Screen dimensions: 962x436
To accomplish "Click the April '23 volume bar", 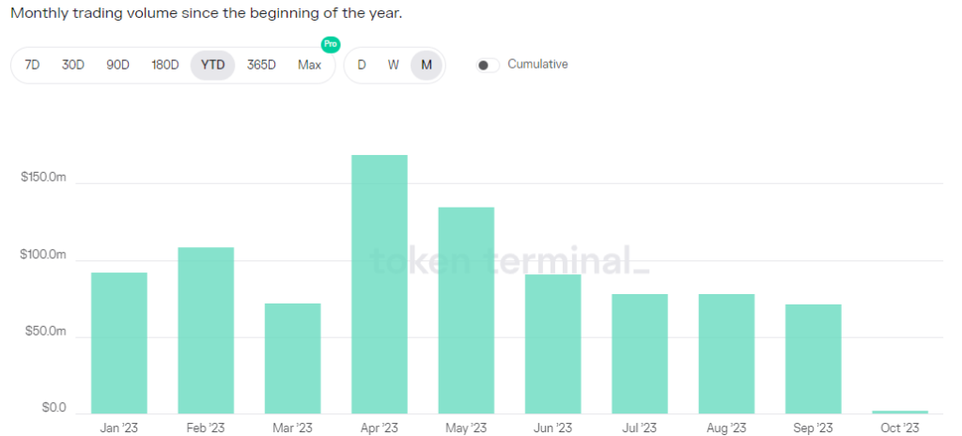I will point(380,284).
